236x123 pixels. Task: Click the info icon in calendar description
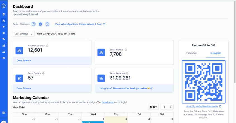point(98,102)
